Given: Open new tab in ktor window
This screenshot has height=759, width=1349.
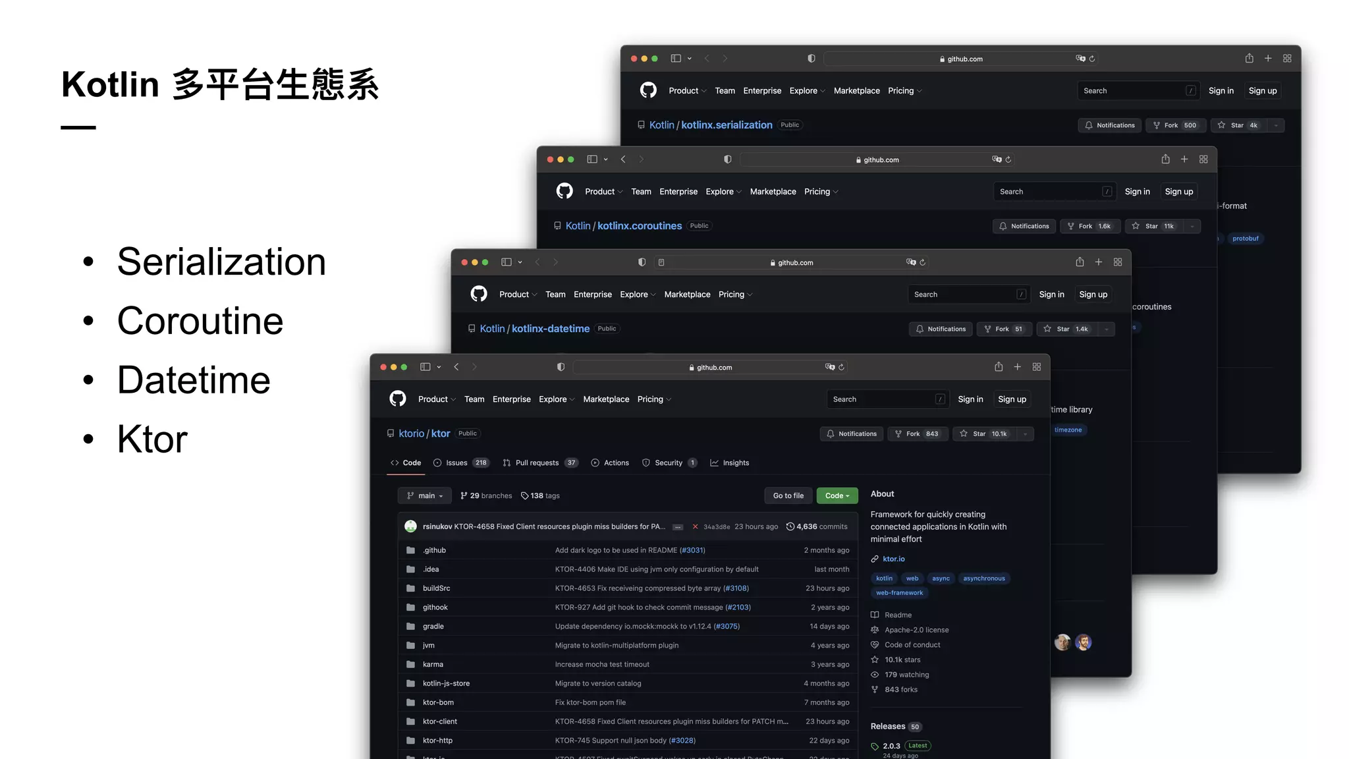Looking at the screenshot, I should point(1017,367).
